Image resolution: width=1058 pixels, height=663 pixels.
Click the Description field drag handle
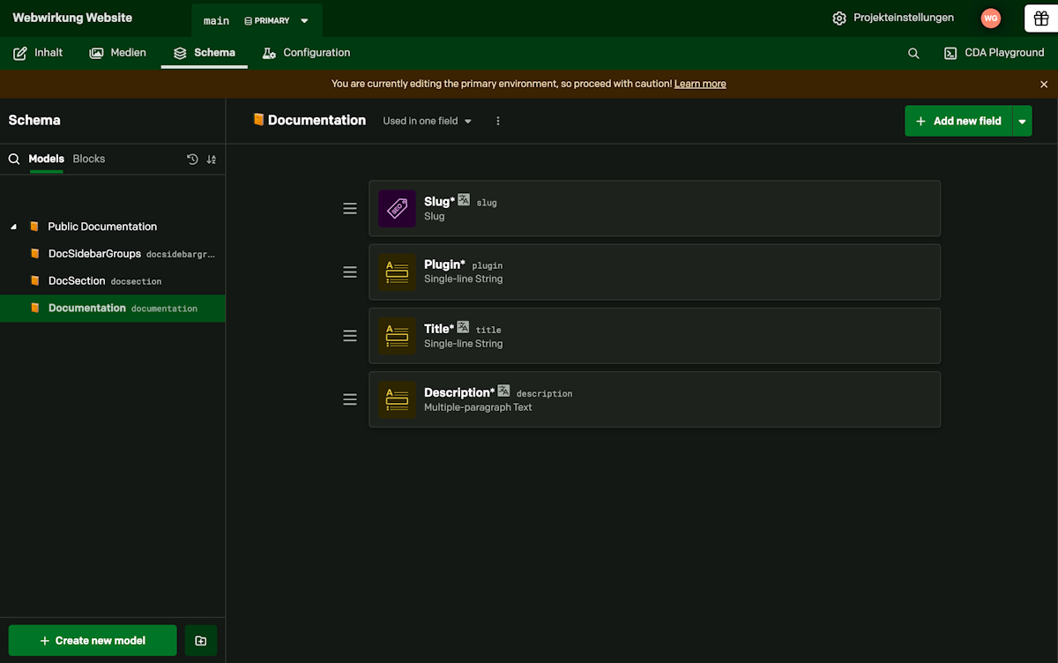pos(350,399)
